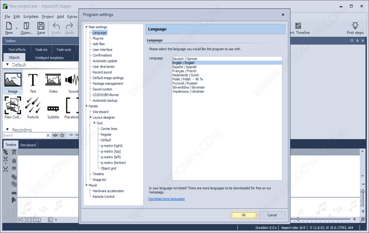The image size is (369, 233).
Task: Click the New project icon
Action: (9, 26)
